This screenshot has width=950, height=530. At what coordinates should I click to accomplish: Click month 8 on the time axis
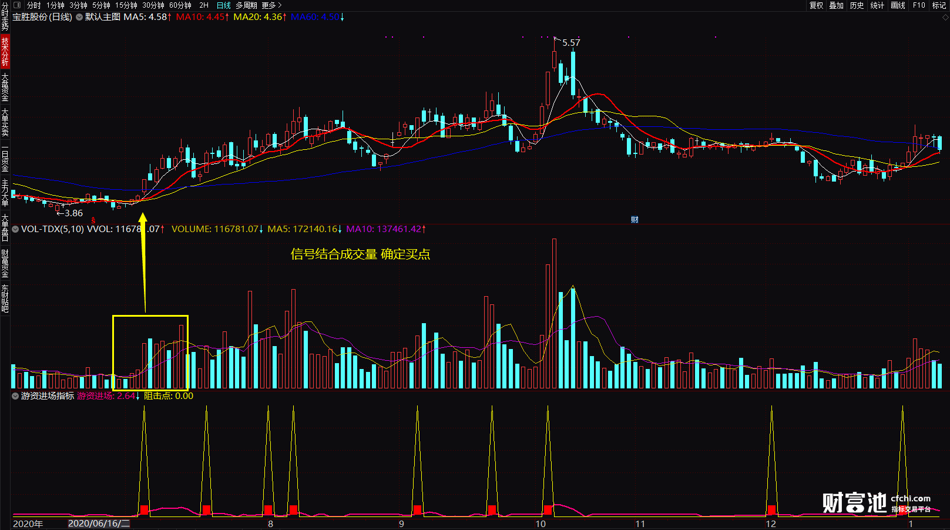[270, 524]
